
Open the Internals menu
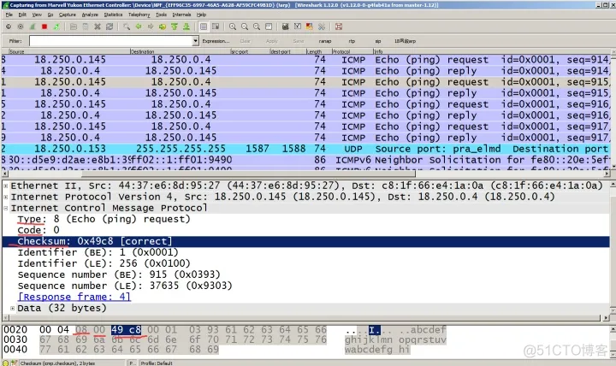click(x=181, y=15)
